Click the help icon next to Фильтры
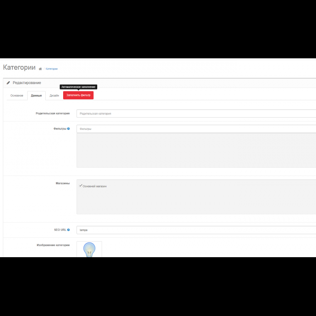Viewport: 316px width, 316px height. point(69,129)
